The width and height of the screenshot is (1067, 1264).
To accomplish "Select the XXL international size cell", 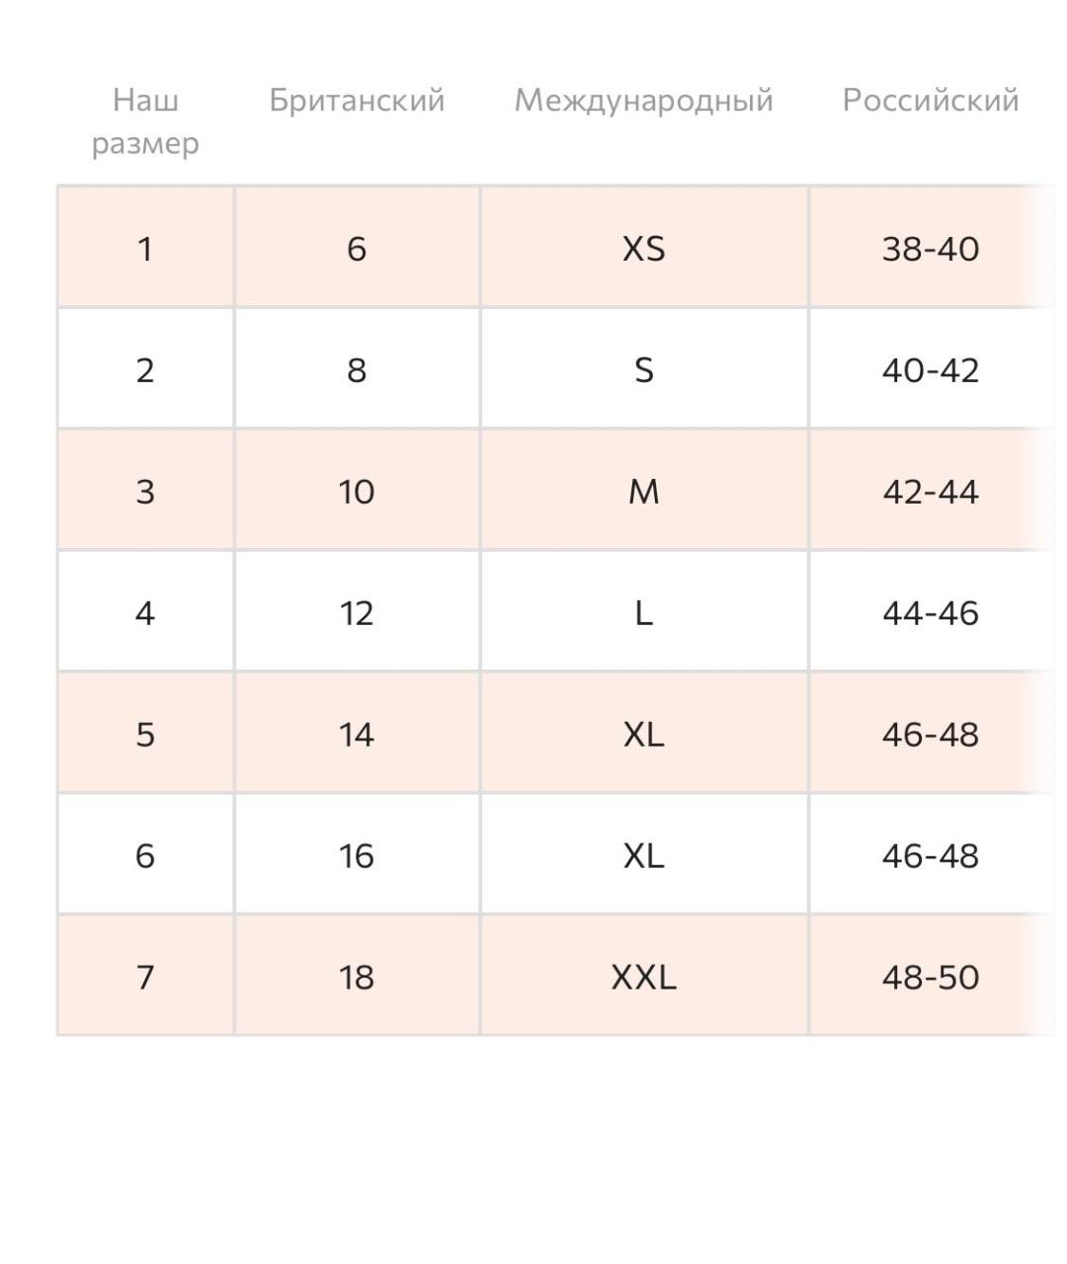I will tap(643, 977).
